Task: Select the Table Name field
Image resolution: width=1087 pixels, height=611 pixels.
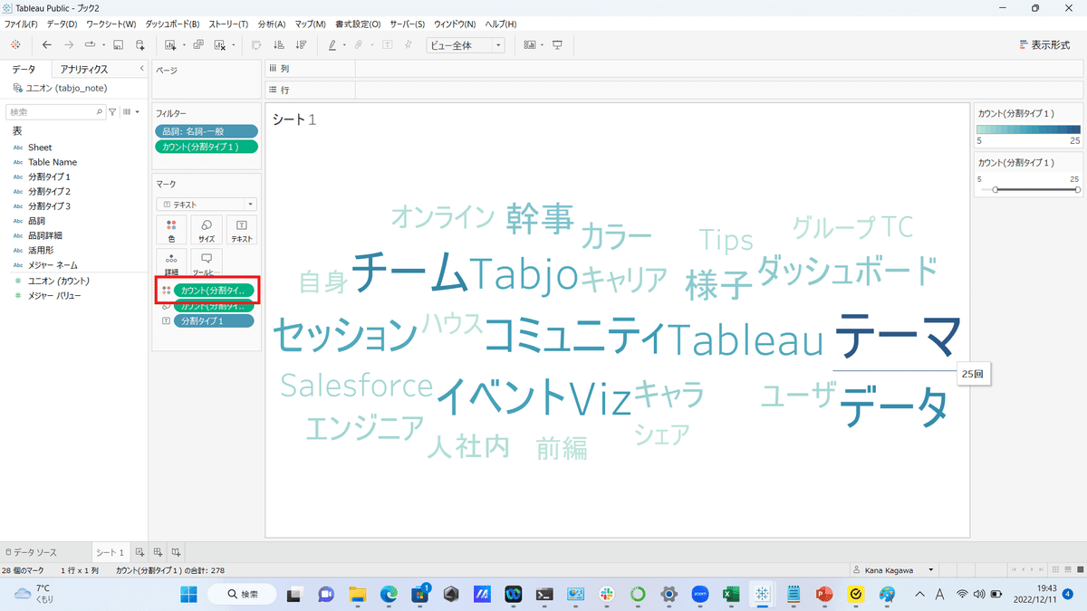Action: coord(53,162)
